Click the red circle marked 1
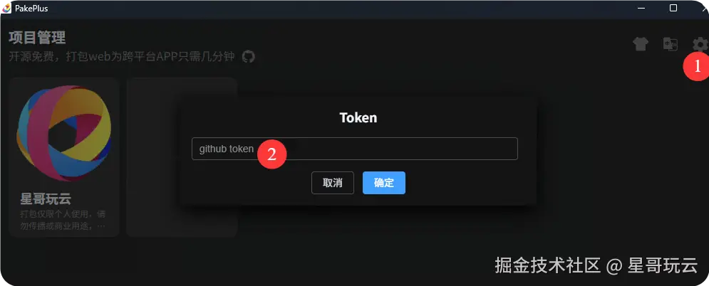The height and width of the screenshot is (286, 709). (696, 66)
